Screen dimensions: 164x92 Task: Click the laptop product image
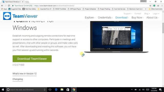[x=116, y=37]
